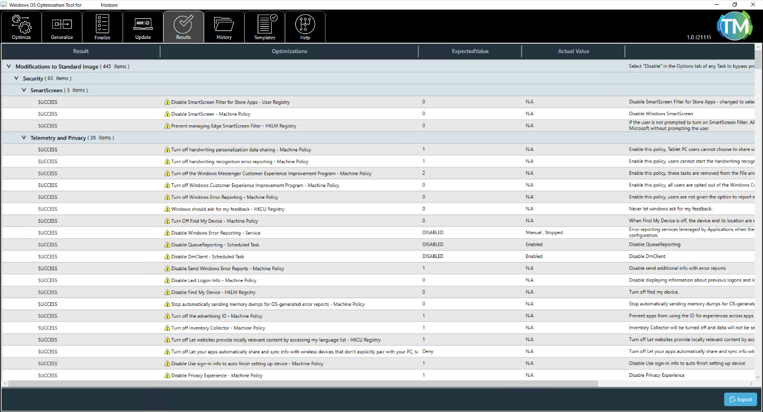Click warning icon beside Disable Privacy Experience

pos(167,375)
